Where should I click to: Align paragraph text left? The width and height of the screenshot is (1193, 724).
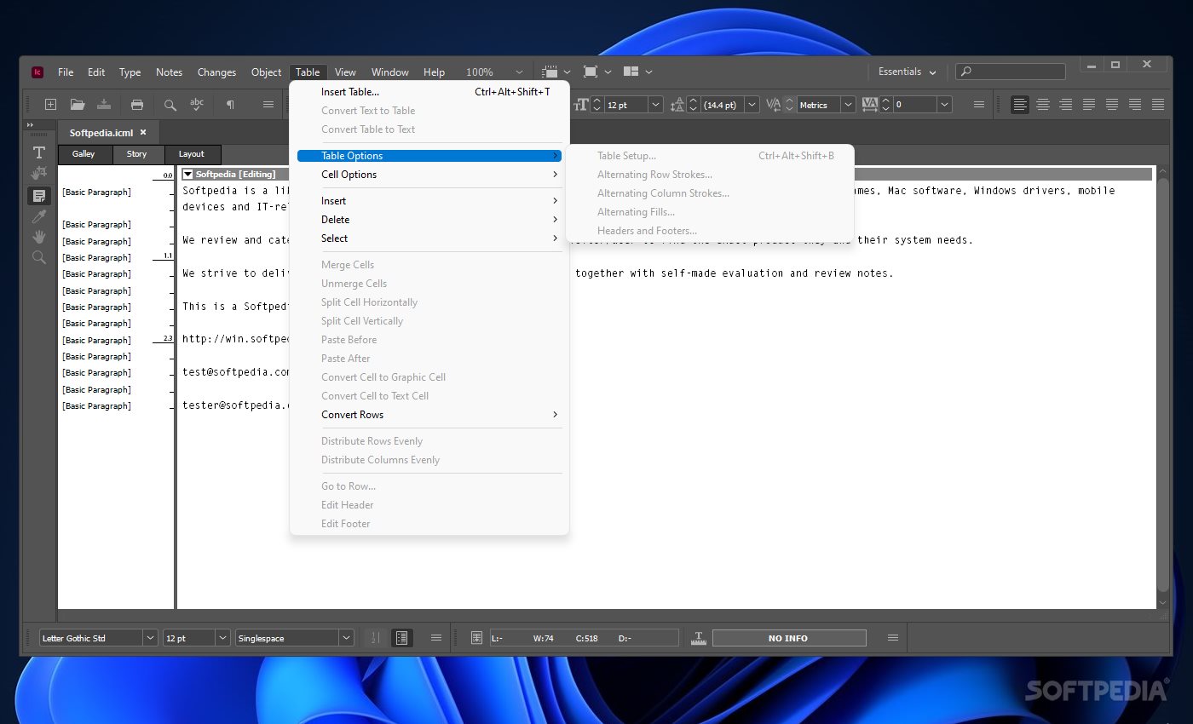coord(1020,105)
